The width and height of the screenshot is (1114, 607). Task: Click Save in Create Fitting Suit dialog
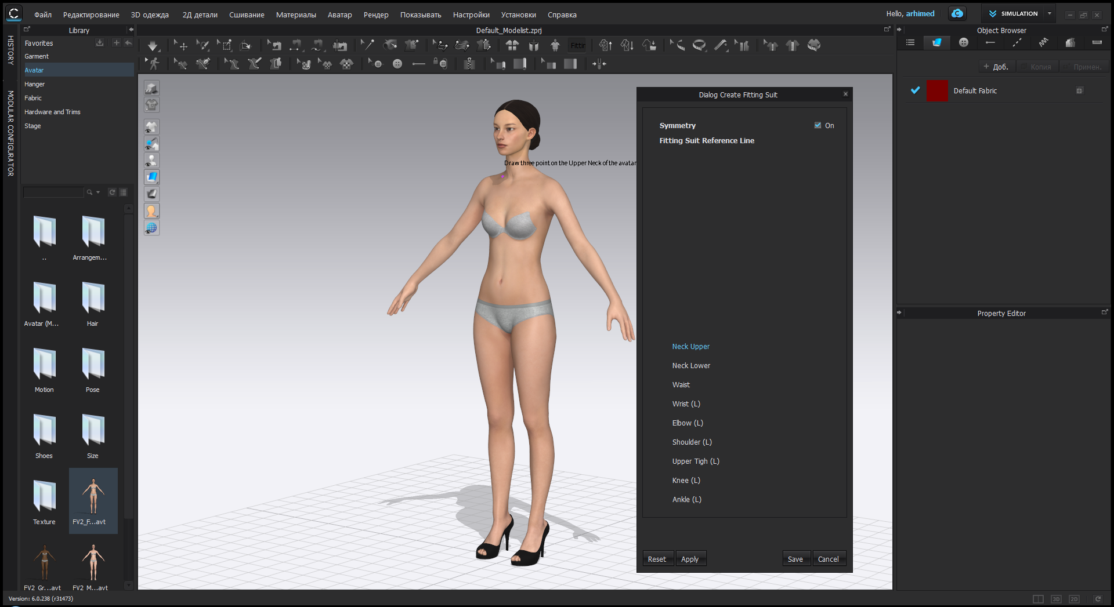coord(795,559)
